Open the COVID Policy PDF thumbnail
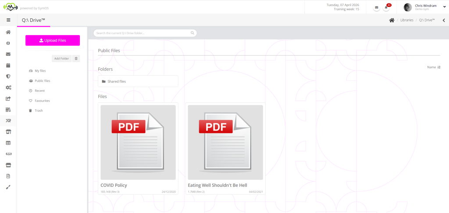This screenshot has width=449, height=213. click(x=138, y=142)
